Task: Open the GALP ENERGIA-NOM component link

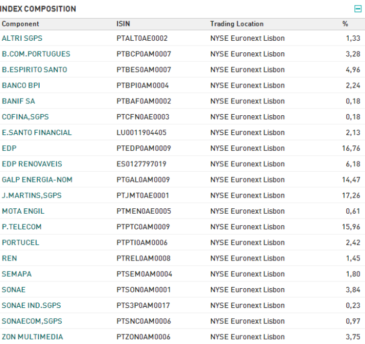Action: tap(37, 180)
